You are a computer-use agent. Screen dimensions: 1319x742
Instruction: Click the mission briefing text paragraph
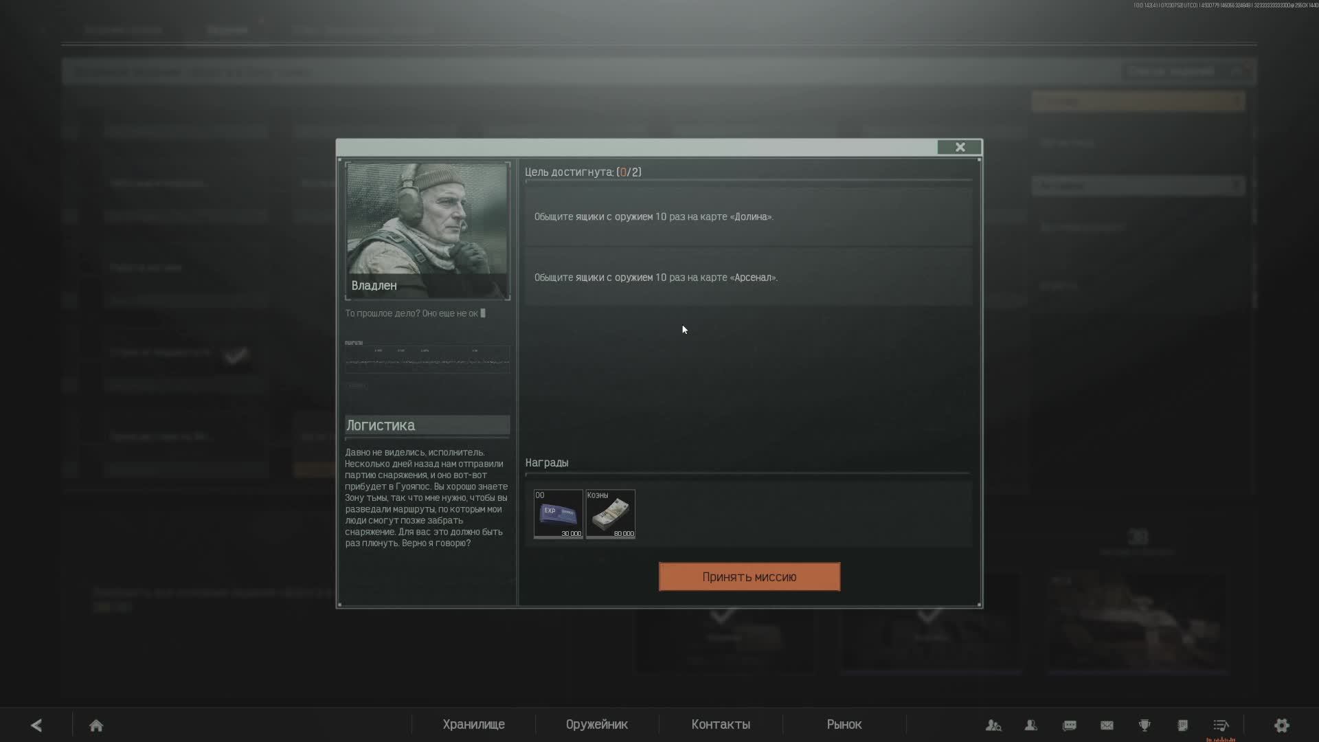pos(427,497)
